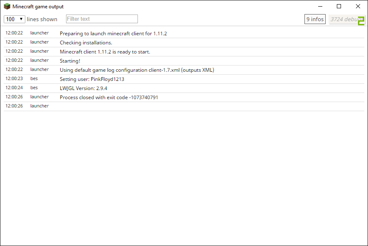The width and height of the screenshot is (368, 246).
Task: Toggle the 9 infos filter
Action: pyautogui.click(x=315, y=19)
